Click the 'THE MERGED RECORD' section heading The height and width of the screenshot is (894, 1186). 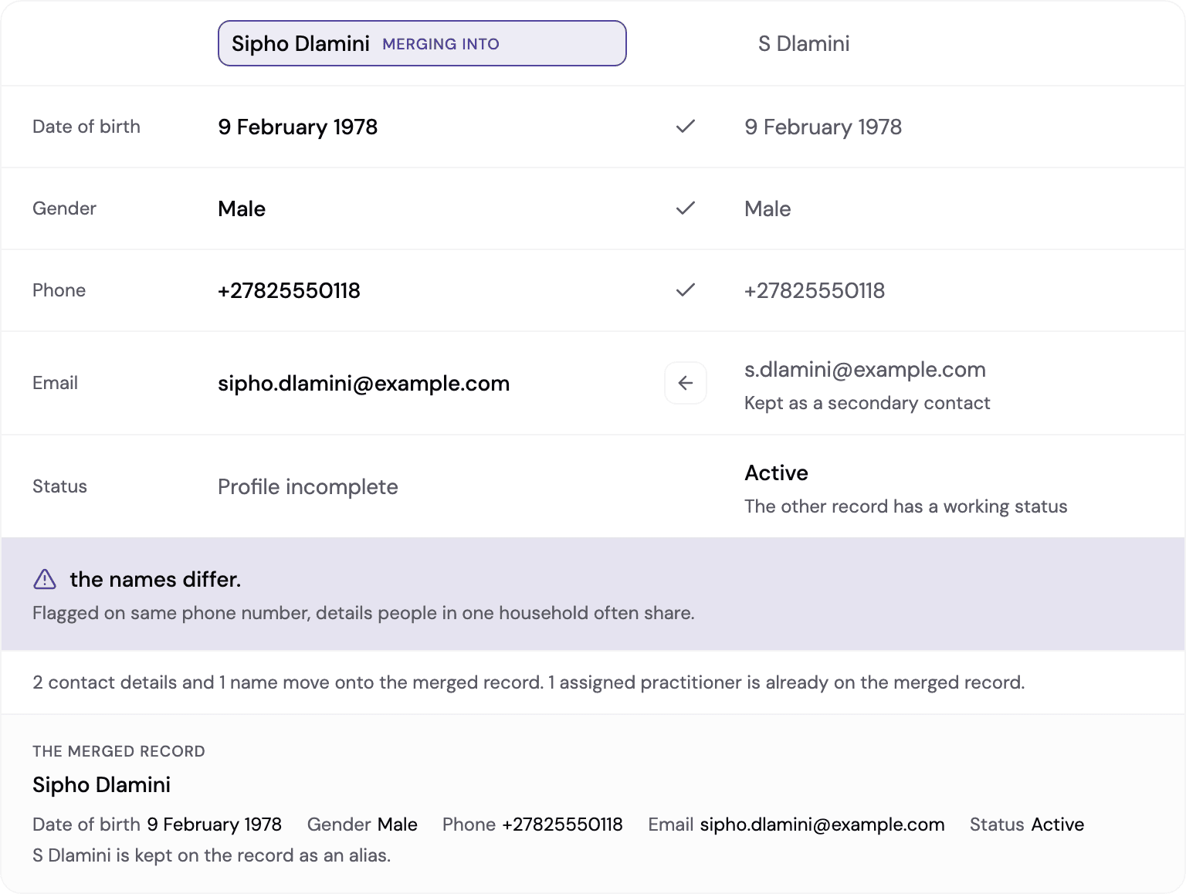coord(119,751)
